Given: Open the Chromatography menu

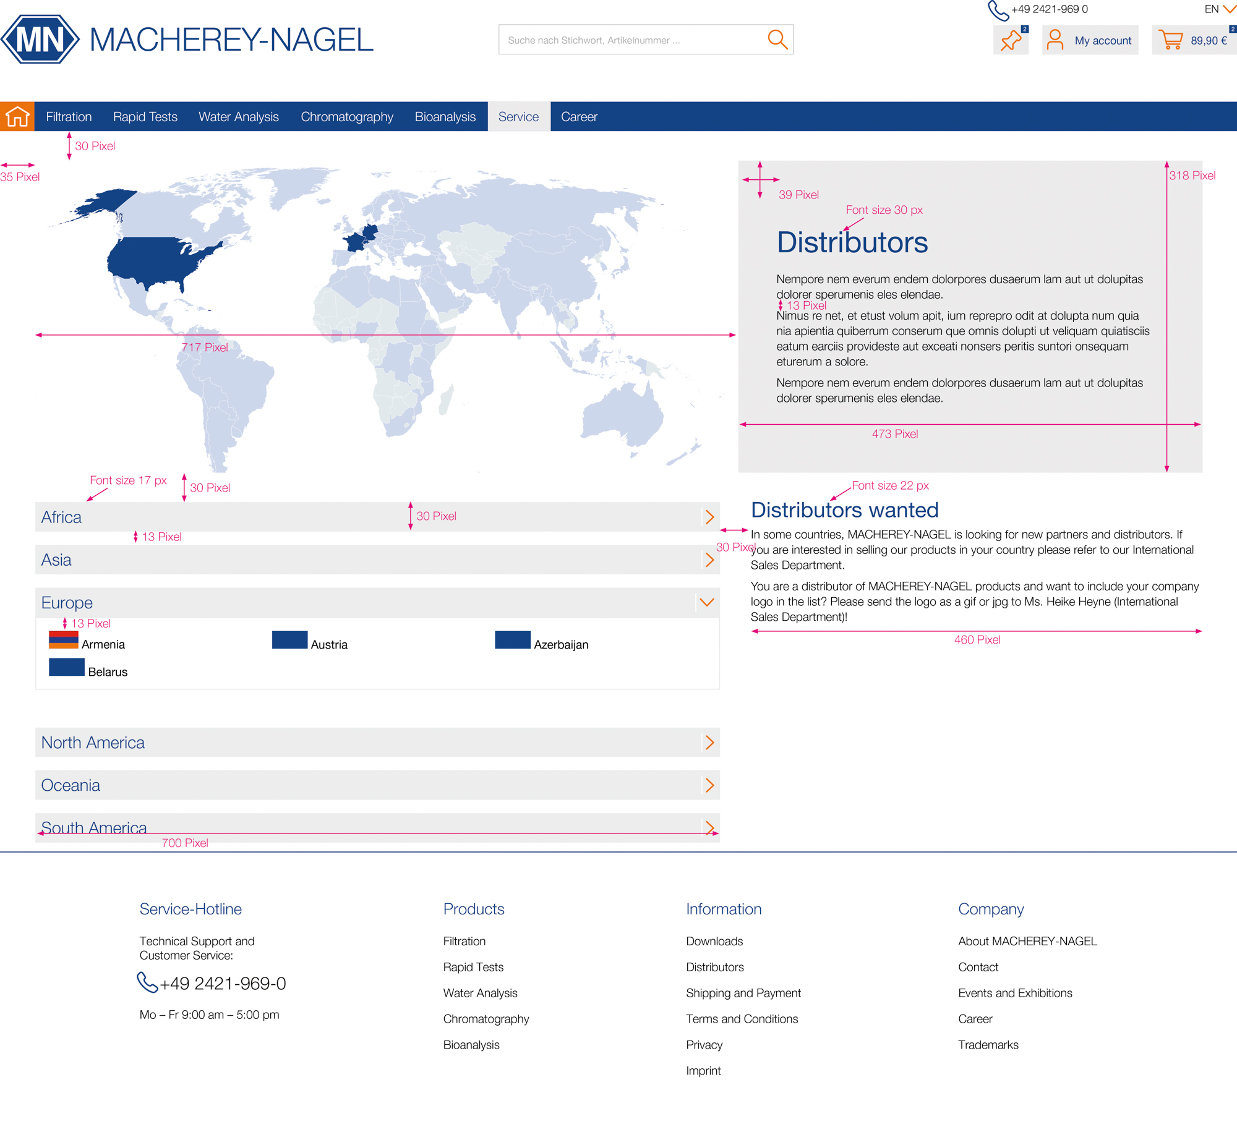Looking at the screenshot, I should point(346,117).
